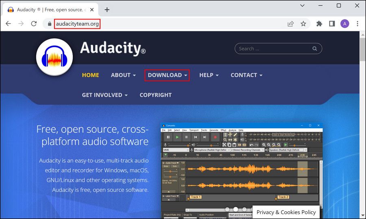This screenshot has height=219, width=366.
Task: Click the green Play-at-Speed icon in Concerto screenshot
Action: coord(286,145)
